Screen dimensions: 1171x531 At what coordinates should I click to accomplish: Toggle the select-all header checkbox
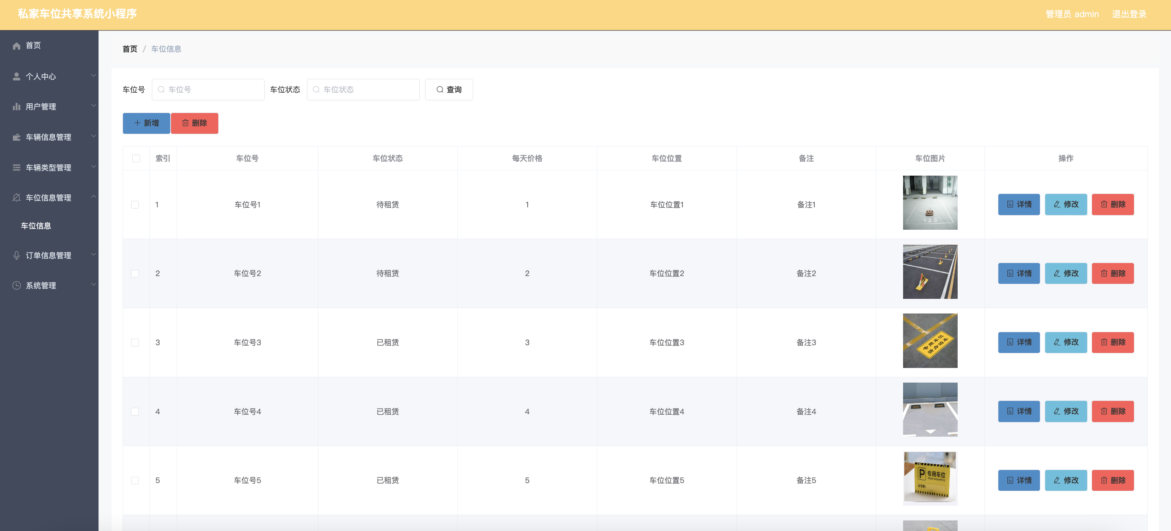point(136,157)
